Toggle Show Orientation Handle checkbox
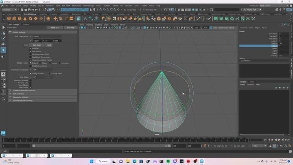 [x=31, y=60]
